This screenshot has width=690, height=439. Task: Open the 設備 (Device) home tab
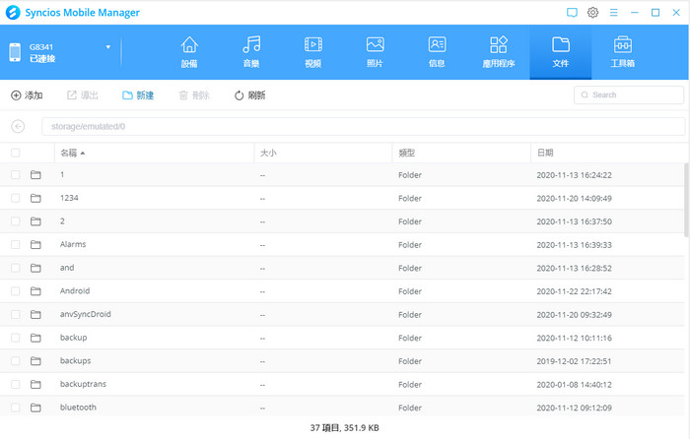189,52
